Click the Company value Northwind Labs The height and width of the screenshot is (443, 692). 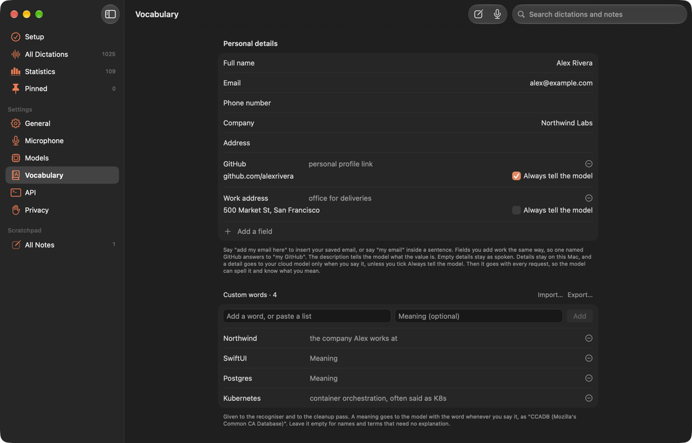pos(567,123)
